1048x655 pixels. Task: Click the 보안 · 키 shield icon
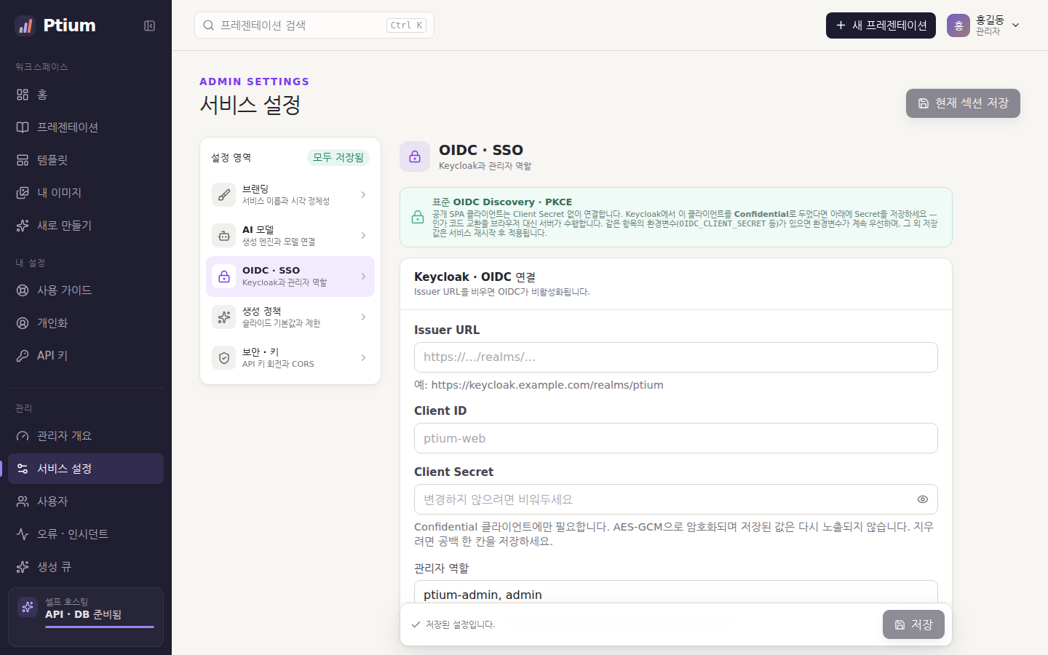tap(223, 358)
